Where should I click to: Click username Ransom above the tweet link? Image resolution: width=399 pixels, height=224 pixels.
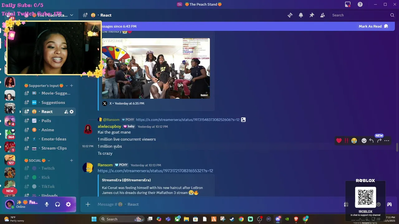pyautogui.click(x=105, y=165)
